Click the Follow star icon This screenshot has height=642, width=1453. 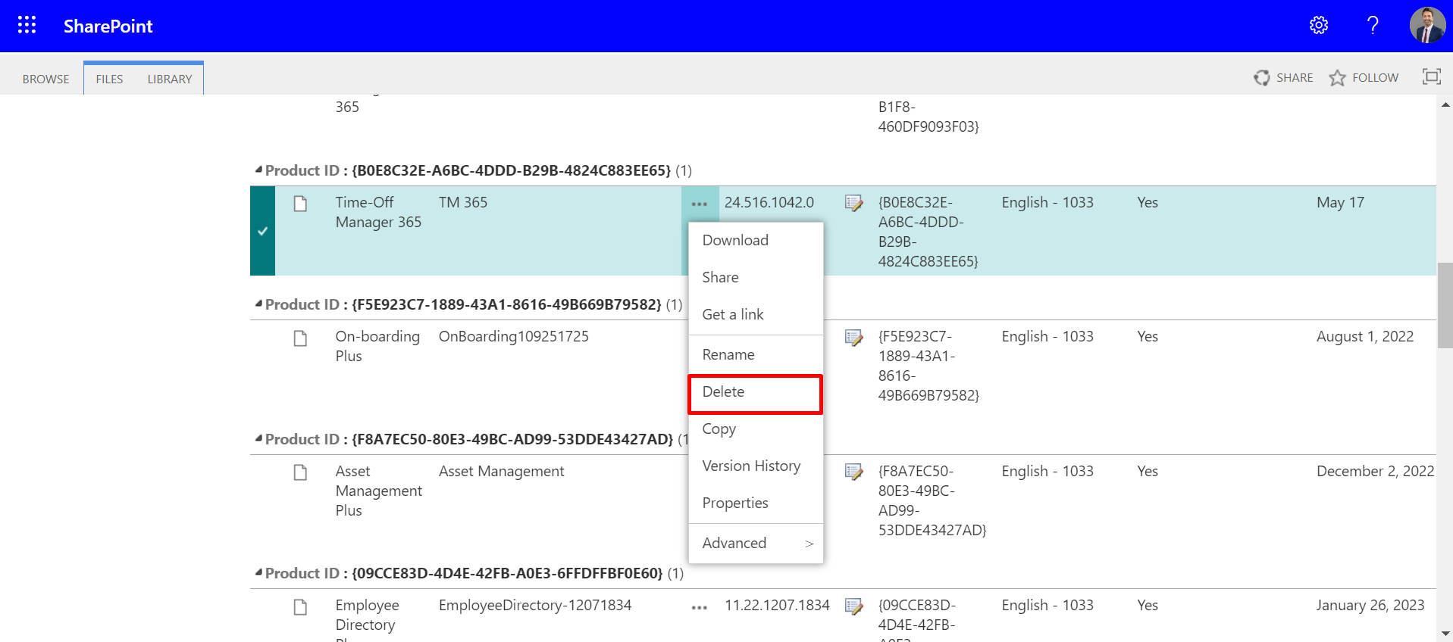pyautogui.click(x=1337, y=77)
